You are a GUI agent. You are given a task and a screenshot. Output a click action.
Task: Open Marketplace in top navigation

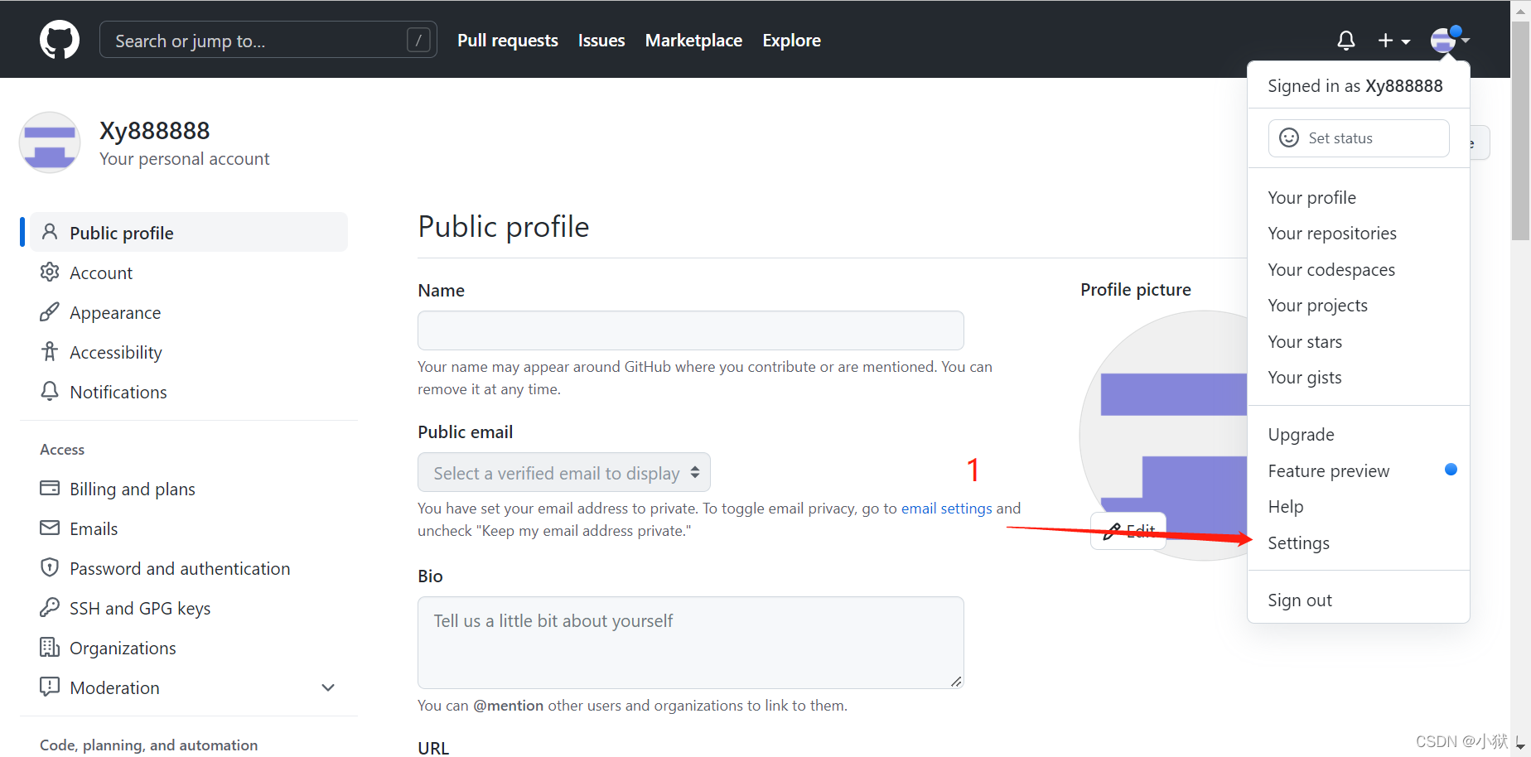click(x=693, y=40)
